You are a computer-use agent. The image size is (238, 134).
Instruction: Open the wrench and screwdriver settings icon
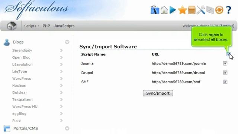point(201,10)
